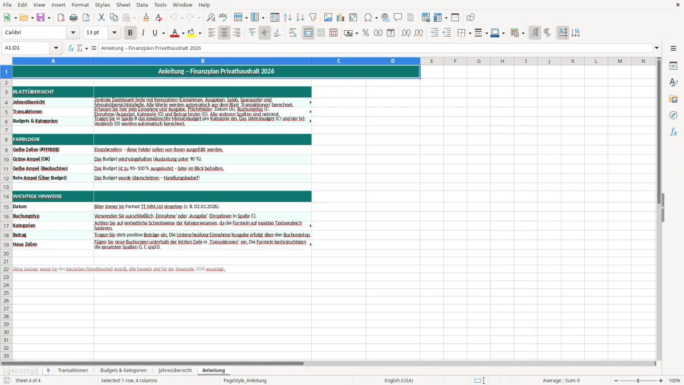Click the Clear Direct Formatting icon
Viewport: 684px width, 385px height.
click(159, 18)
